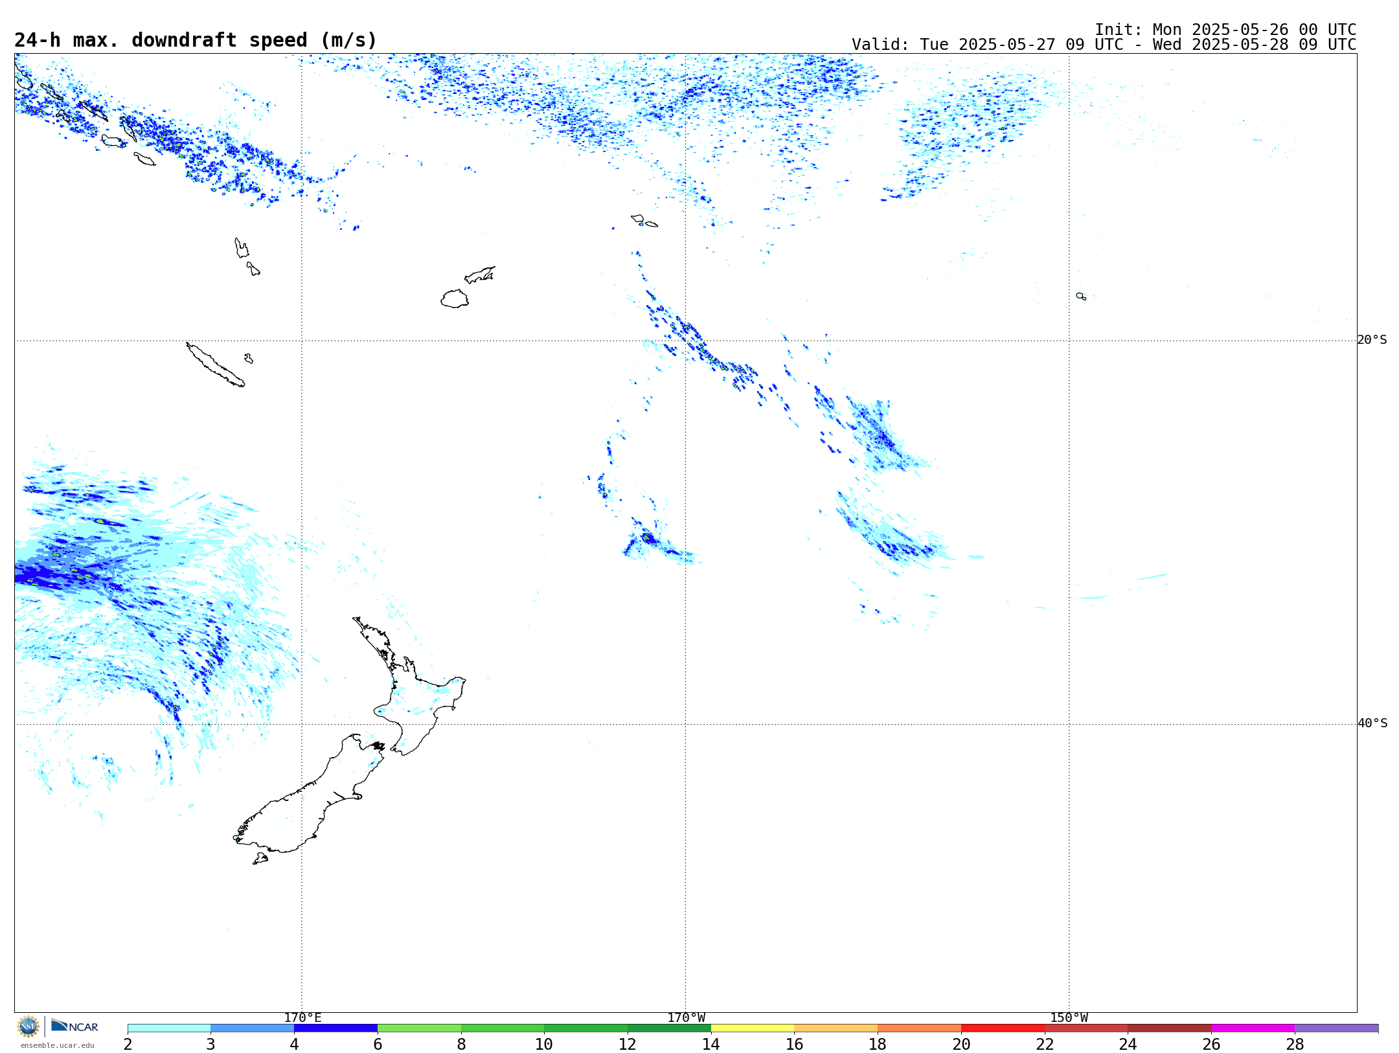1399x1053 pixels.
Task: Click the NCAR logo
Action: (x=75, y=1026)
